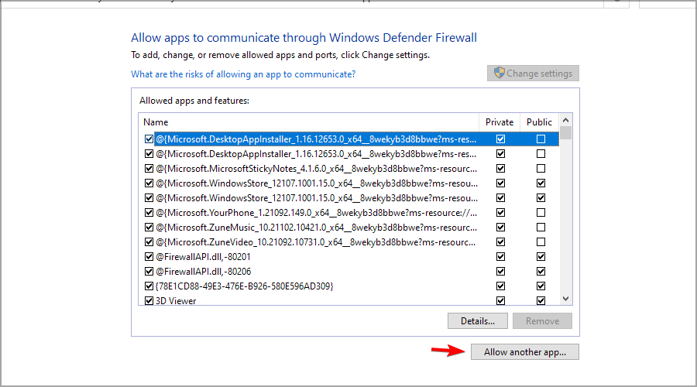Enable Public checkbox for ZuneMusic

(x=541, y=227)
